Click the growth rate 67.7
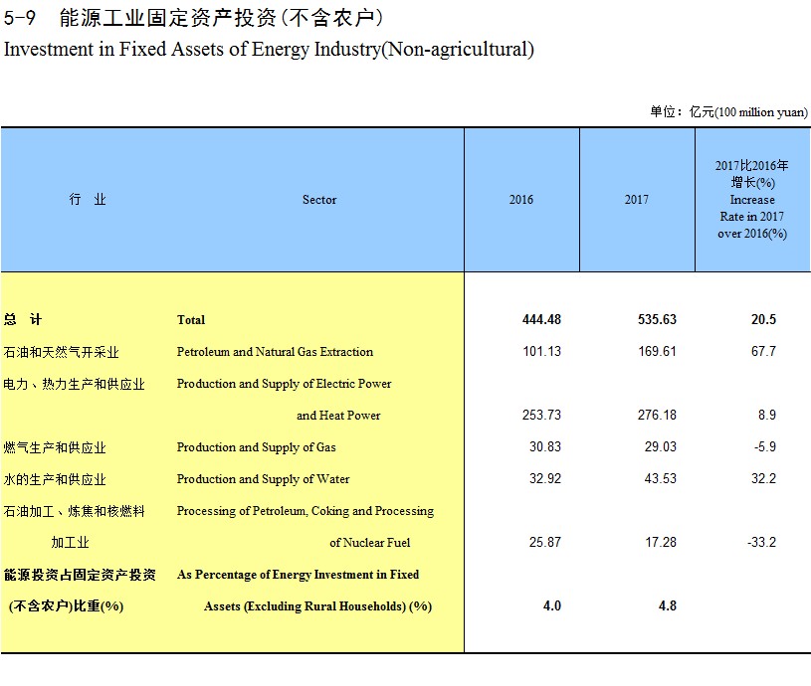811x686 pixels. 763,351
